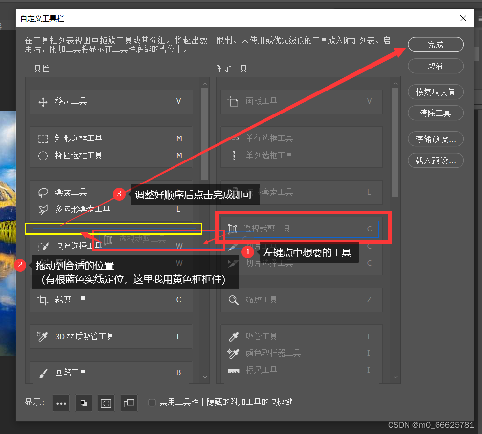Click the Move tool icon in toolbar list

click(x=43, y=102)
